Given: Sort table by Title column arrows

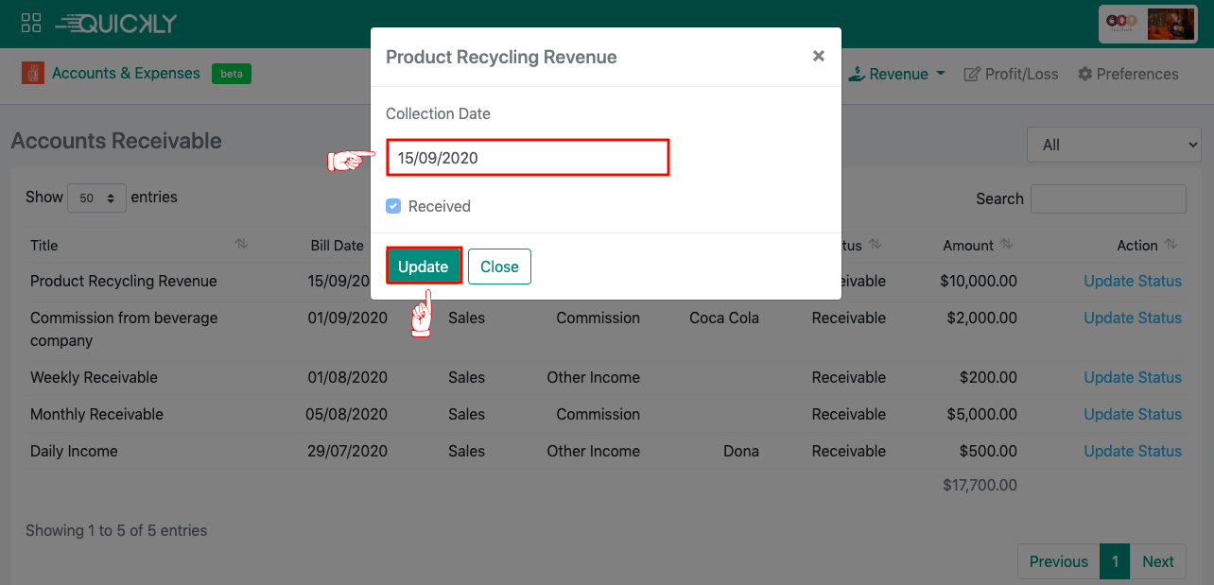Looking at the screenshot, I should [242, 244].
